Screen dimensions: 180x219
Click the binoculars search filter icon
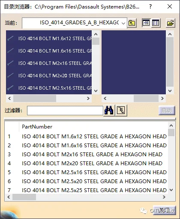point(109,110)
